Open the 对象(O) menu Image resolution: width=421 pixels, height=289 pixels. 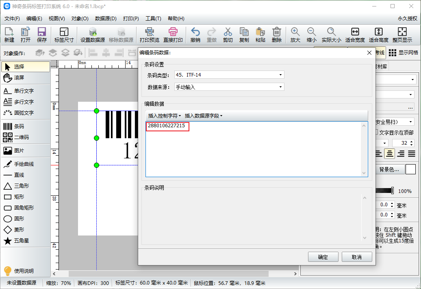80,19
